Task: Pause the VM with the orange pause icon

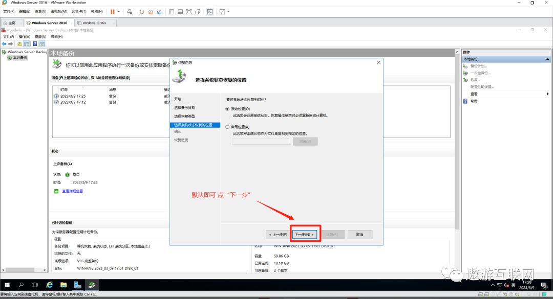Action: [113, 12]
